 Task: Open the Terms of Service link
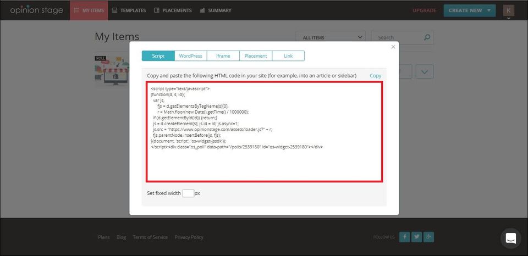[x=150, y=237]
